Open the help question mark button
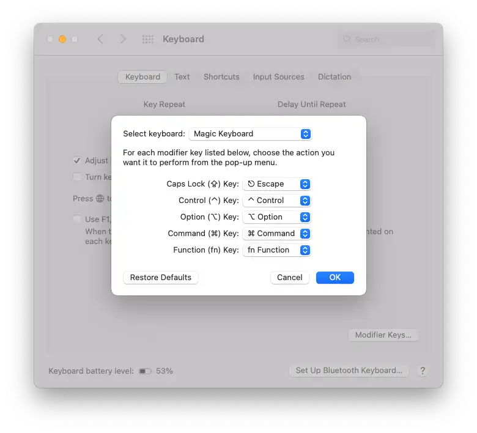The image size is (477, 433). (x=422, y=371)
